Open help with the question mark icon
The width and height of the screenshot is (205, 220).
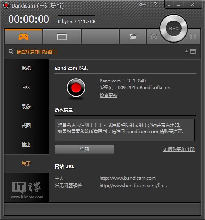(x=155, y=4)
